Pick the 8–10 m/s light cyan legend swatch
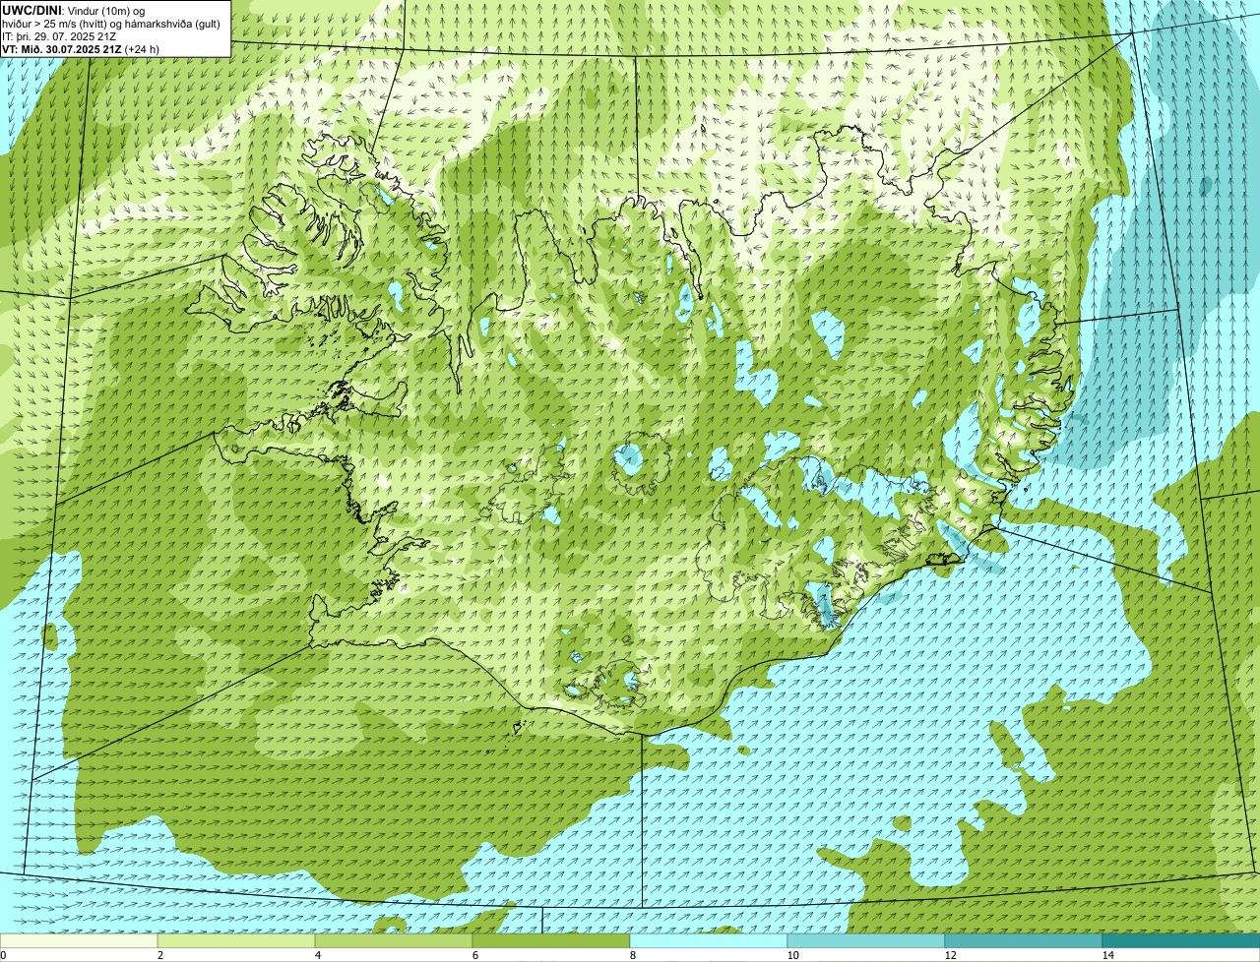1260x962 pixels. click(709, 940)
